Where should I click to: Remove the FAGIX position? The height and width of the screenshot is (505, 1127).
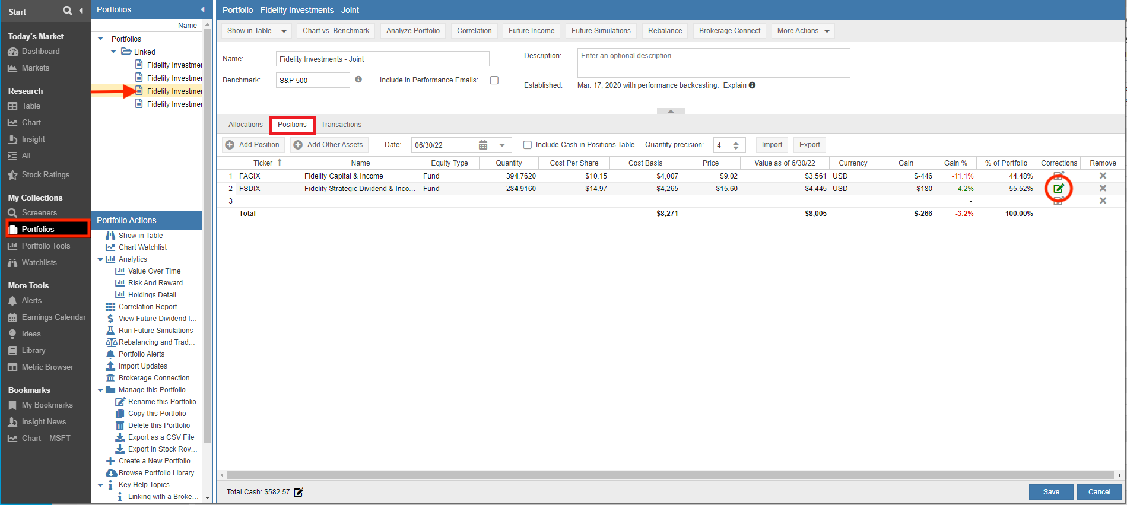1103,176
